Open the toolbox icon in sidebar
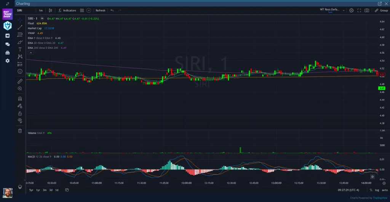 click(x=8, y=53)
